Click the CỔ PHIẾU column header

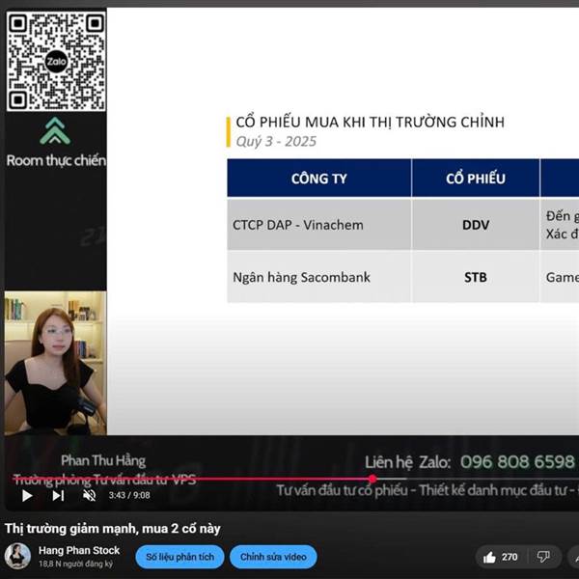click(x=476, y=178)
